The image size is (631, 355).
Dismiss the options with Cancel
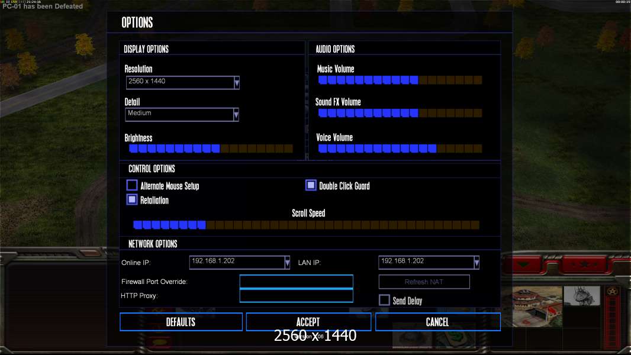coord(438,322)
